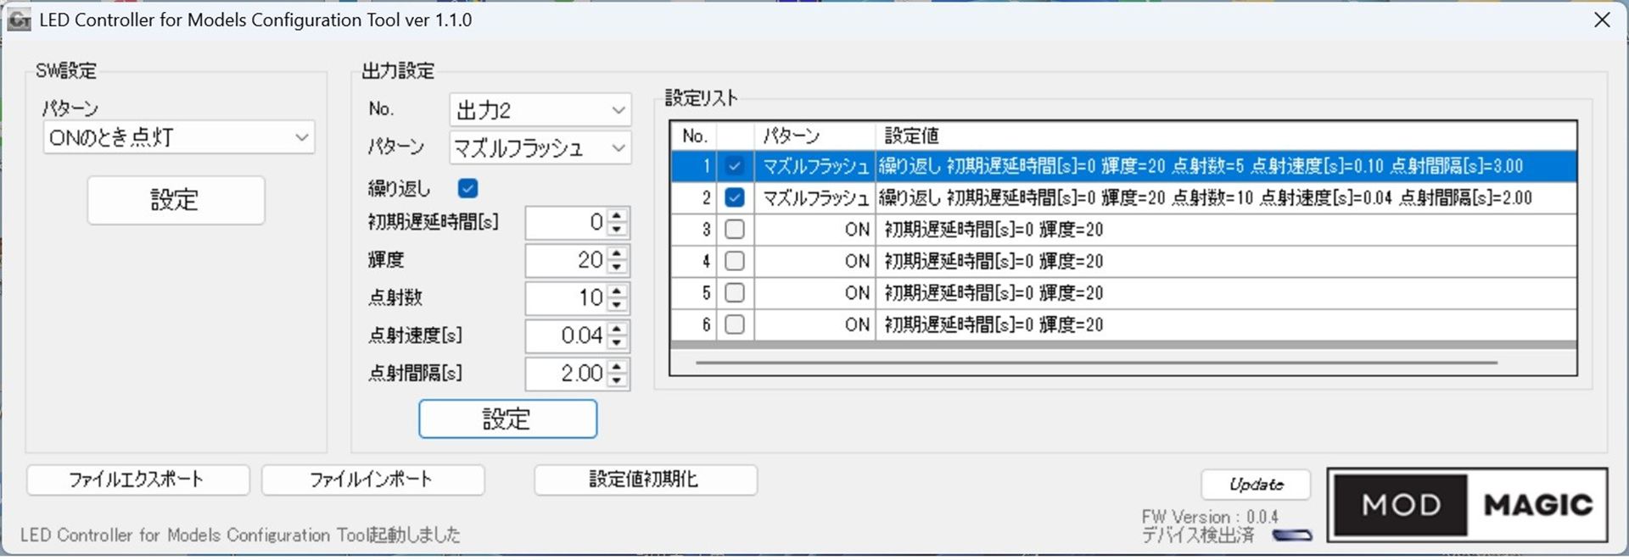Viewport: 1629px width, 560px height.
Task: Decrease 初期遅延時間 with down arrow
Action: coord(618,230)
